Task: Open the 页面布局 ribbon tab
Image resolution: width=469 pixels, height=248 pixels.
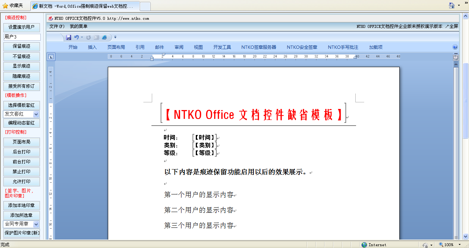Action: (116, 47)
